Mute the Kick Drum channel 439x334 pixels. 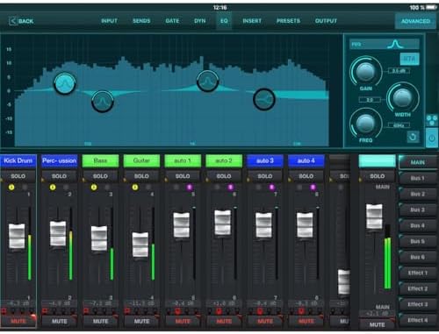(x=18, y=321)
